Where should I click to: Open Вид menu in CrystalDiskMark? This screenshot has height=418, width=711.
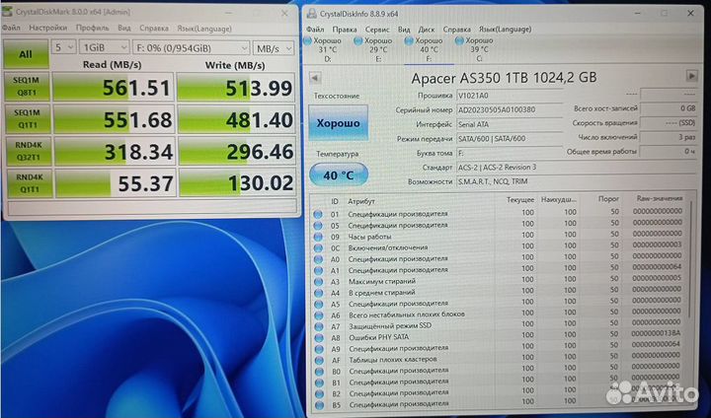[x=124, y=28]
